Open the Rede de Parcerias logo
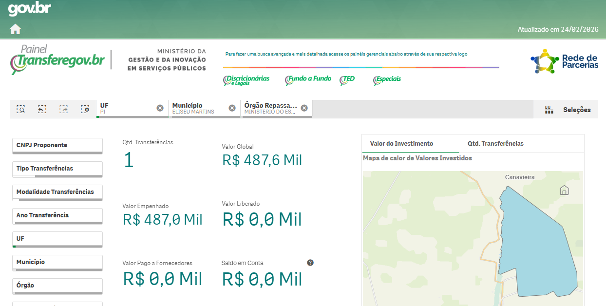This screenshot has width=606, height=306. coord(564,61)
